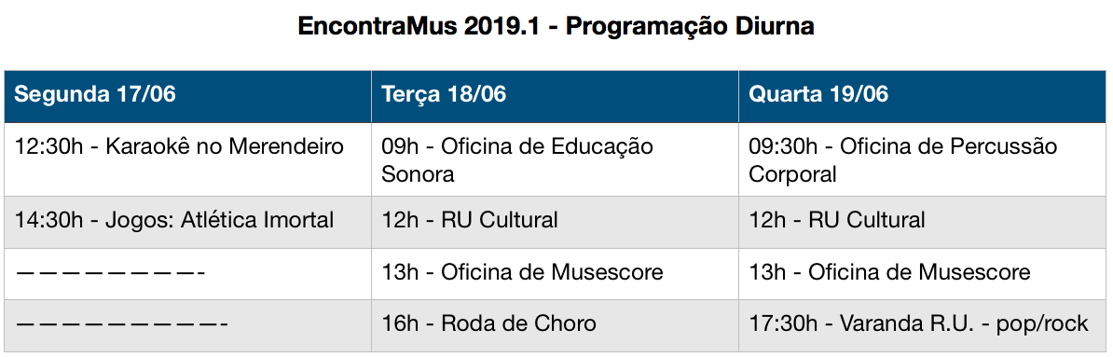Viewport: 1113px width, 357px height.
Task: Click the EncontraMus 2019.1 Programação Diurna title
Action: [x=556, y=26]
